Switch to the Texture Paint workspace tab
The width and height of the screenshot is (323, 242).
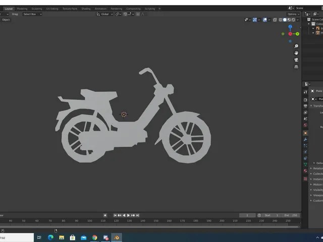click(x=70, y=9)
